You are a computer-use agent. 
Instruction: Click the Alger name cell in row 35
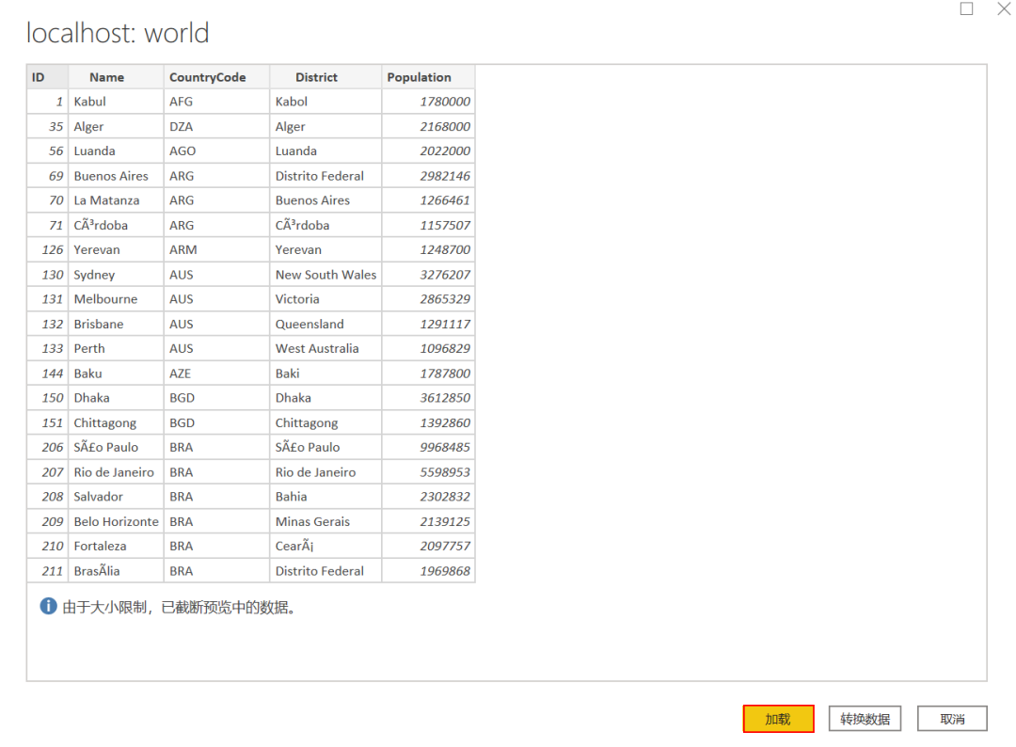click(x=116, y=126)
